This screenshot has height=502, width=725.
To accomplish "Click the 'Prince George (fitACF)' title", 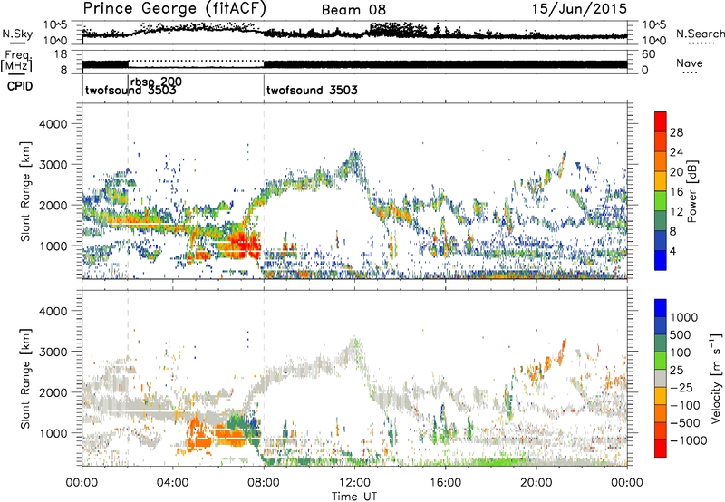I will (x=175, y=8).
